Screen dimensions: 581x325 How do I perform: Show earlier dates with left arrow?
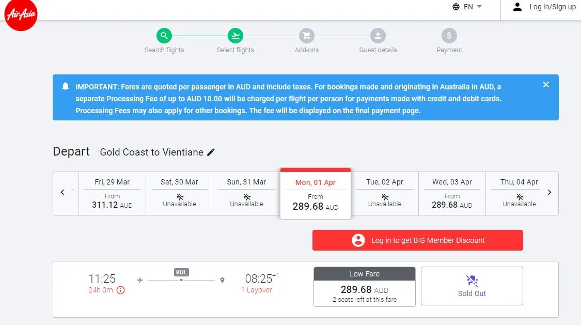[x=62, y=192]
